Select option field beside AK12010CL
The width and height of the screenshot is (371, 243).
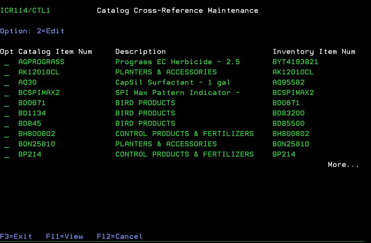click(7, 73)
